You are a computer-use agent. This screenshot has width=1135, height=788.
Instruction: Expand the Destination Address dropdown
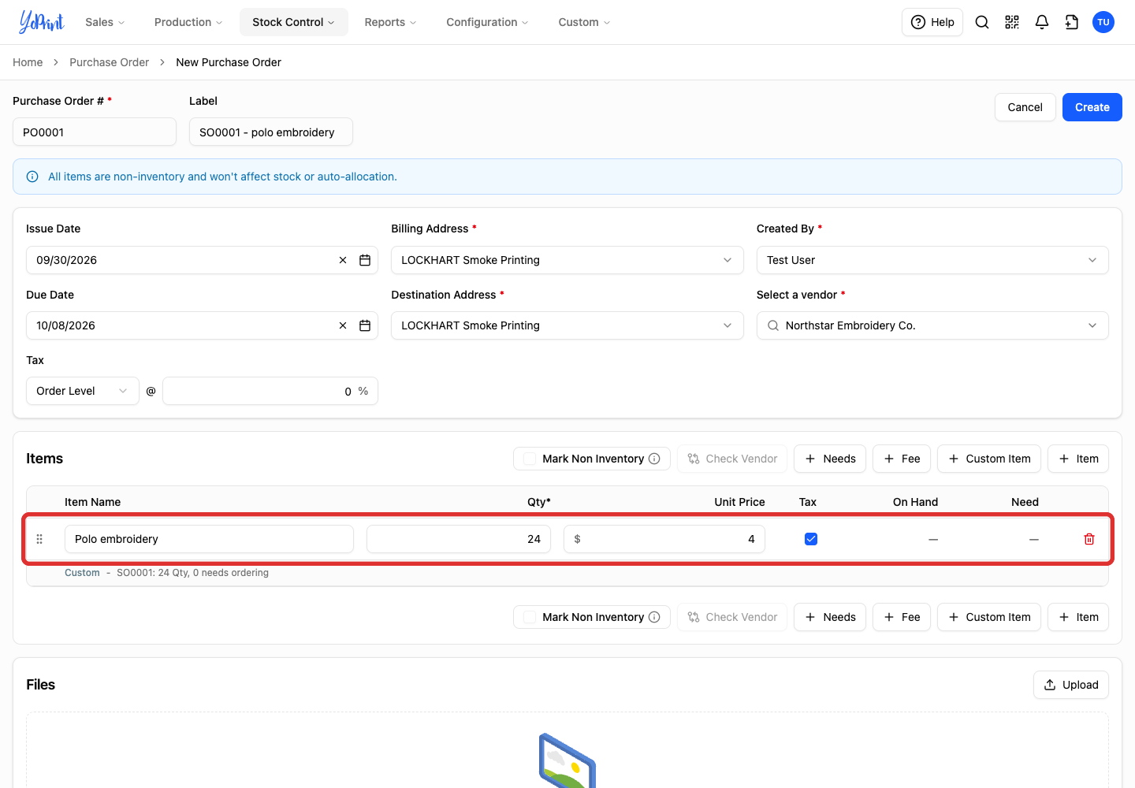[567, 325]
